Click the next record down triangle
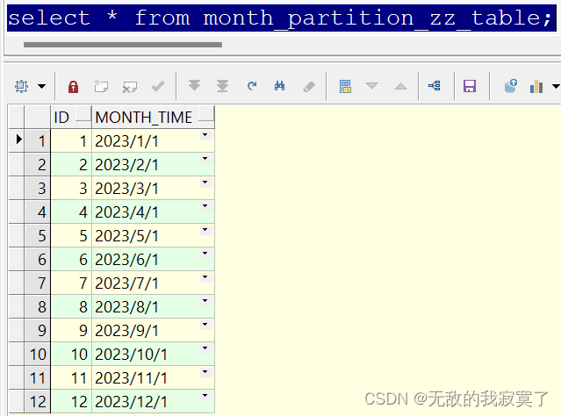This screenshot has height=416, width=561. [371, 86]
